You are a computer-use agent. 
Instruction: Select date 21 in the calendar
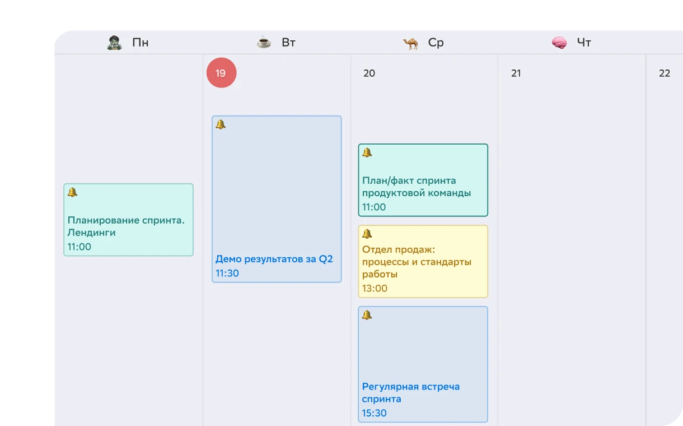(x=516, y=73)
